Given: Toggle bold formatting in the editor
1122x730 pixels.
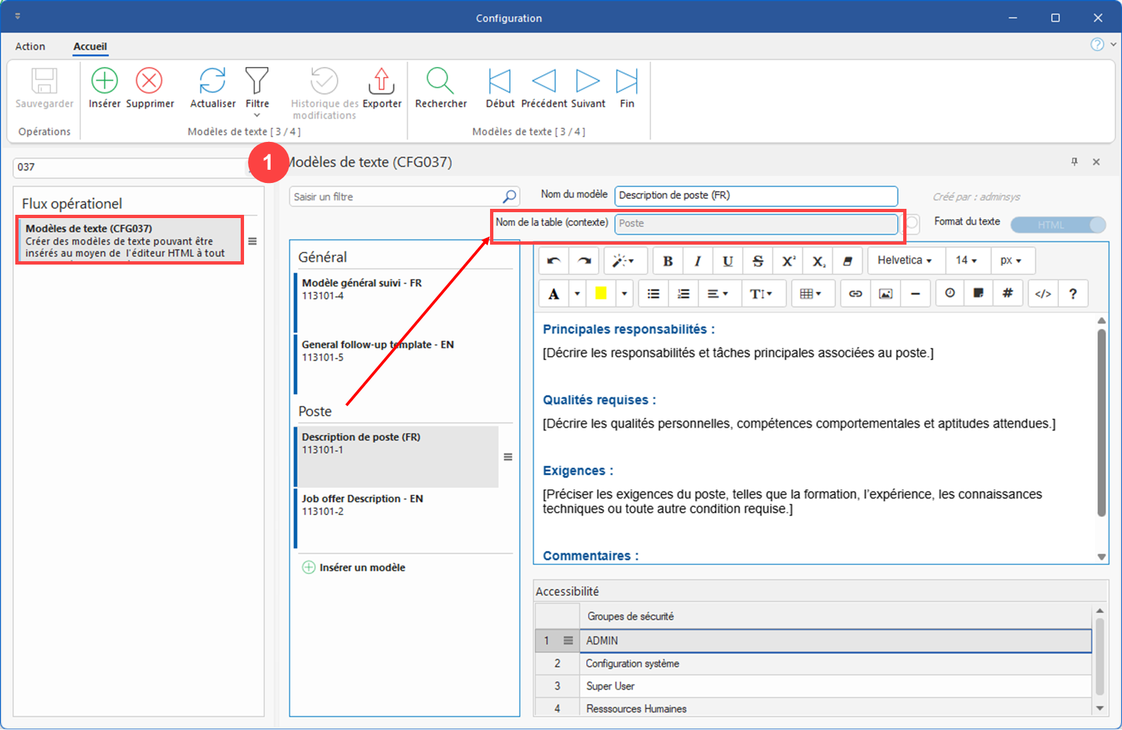Looking at the screenshot, I should click(668, 261).
